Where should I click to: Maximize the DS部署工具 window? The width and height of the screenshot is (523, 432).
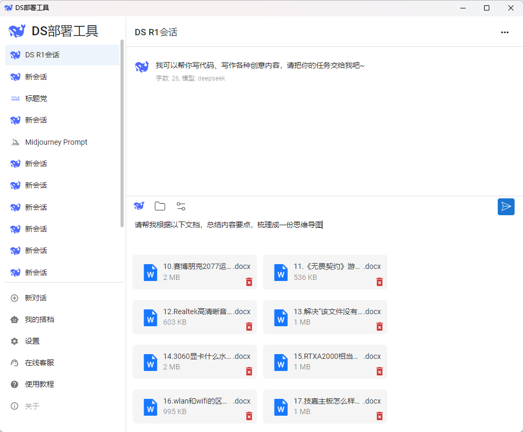point(487,8)
